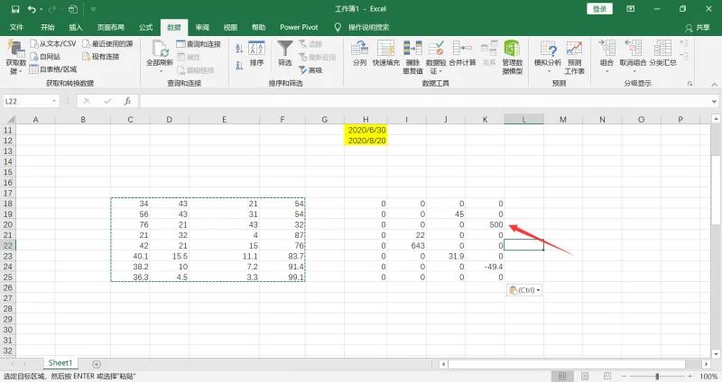This screenshot has width=722, height=382.
Task: Collapse the ribbon with chevron
Action: [714, 84]
